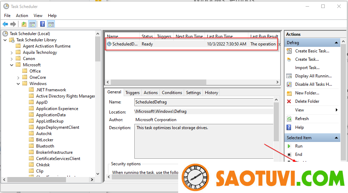Viewport: 348px width, 193px height.
Task: Click the New Folder icon
Action: click(x=289, y=93)
